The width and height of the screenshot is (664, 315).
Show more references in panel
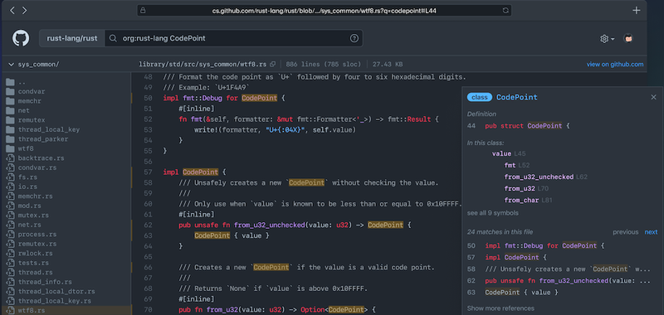tap(500, 308)
